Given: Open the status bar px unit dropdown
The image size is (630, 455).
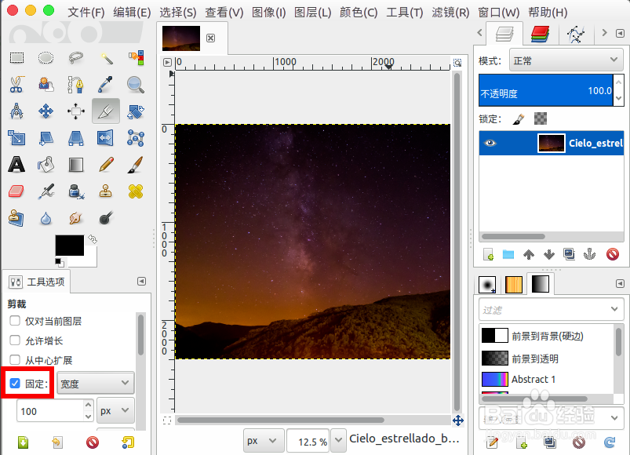Looking at the screenshot, I should click(264, 441).
